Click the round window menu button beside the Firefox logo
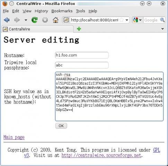This screenshot has width=168, height=166. click(x=11, y=4)
